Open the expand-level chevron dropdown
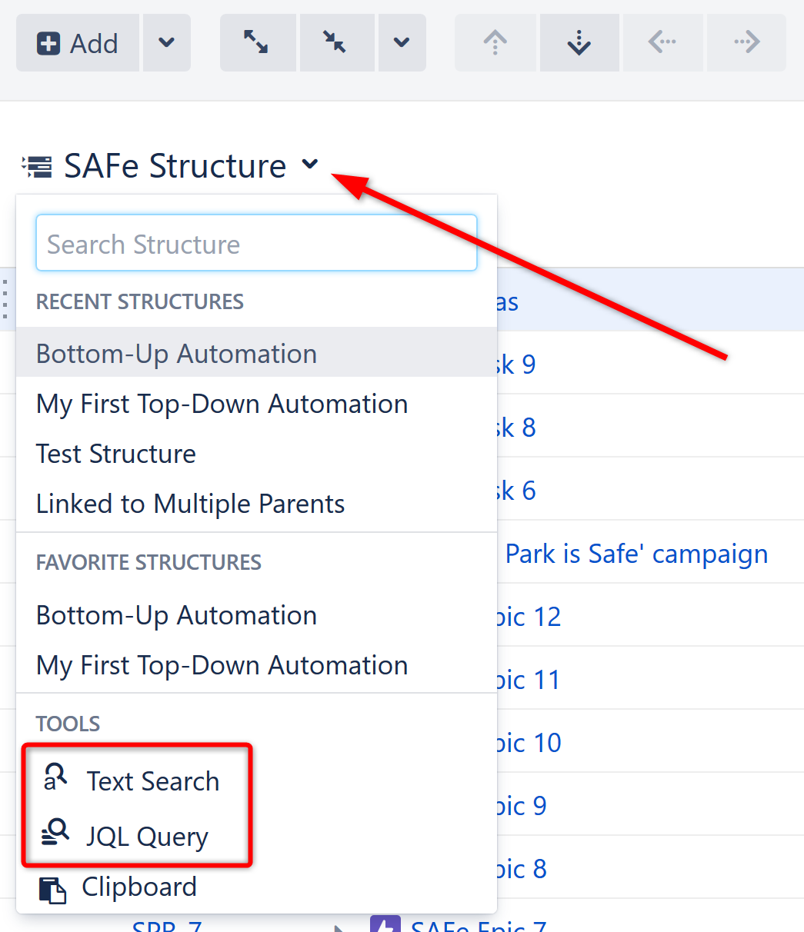The image size is (804, 932). (401, 42)
